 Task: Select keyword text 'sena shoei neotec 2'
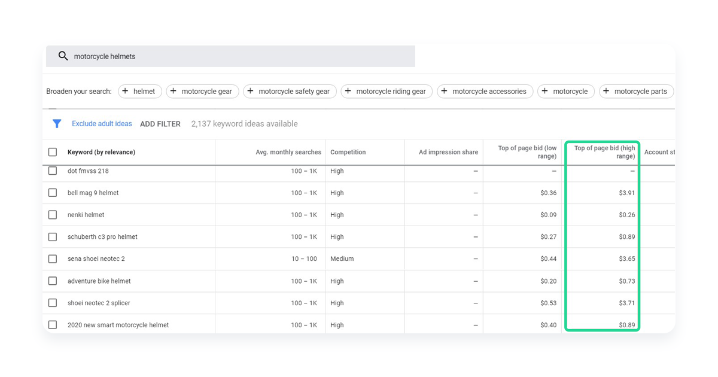tap(96, 259)
